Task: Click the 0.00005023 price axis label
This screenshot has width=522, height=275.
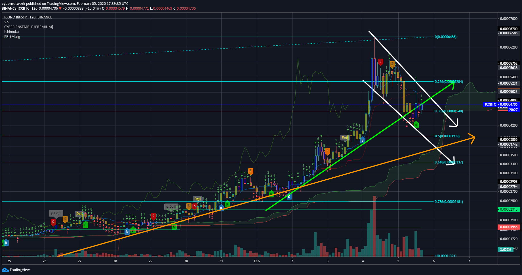Action: tap(508, 92)
